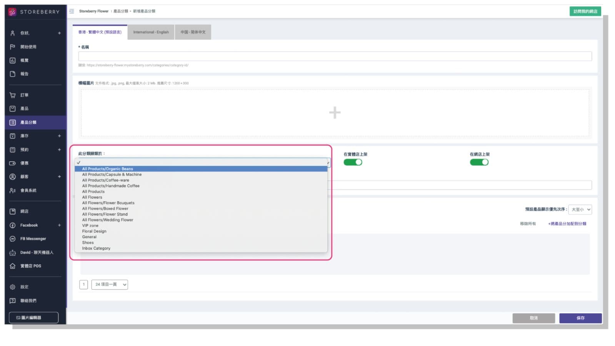Open 開始使用 flag icon in sidebar
This screenshot has width=615, height=346.
click(x=12, y=47)
